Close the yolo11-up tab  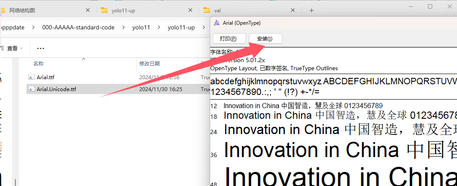click(x=190, y=10)
